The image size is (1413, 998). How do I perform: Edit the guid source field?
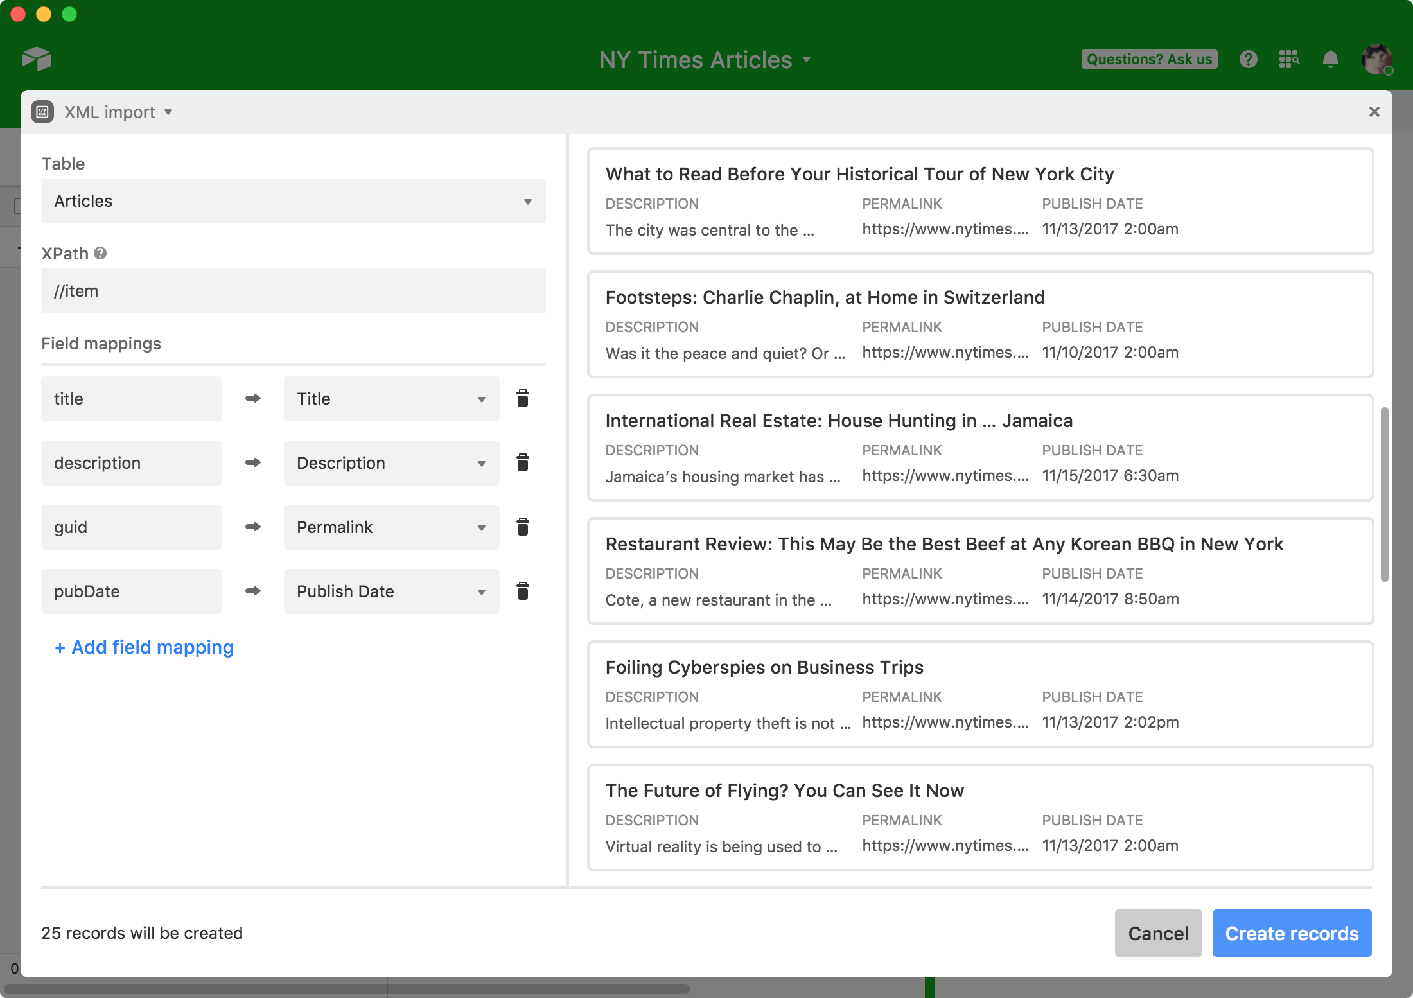pos(132,527)
